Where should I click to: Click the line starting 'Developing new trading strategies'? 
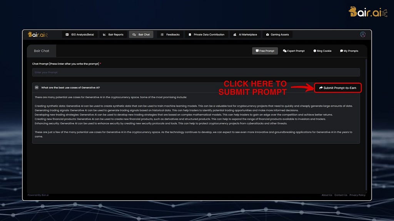point(184,115)
